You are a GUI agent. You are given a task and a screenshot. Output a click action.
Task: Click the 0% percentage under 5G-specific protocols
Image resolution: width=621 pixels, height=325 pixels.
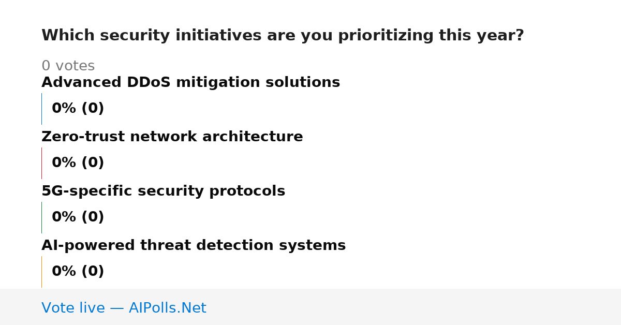64,217
